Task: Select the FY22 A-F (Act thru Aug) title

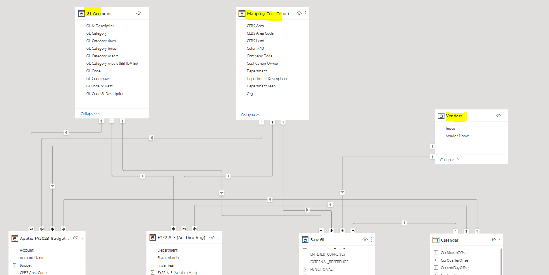Action: pyautogui.click(x=181, y=238)
